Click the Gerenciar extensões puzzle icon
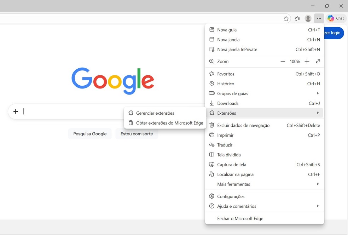This screenshot has width=348, height=235. pyautogui.click(x=131, y=113)
